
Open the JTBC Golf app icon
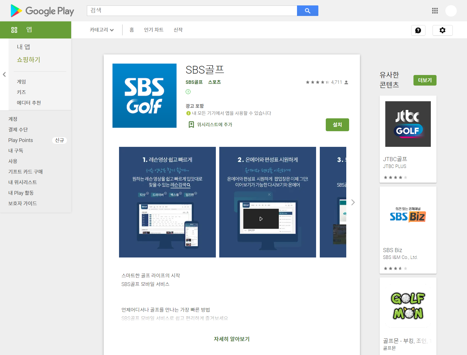[408, 124]
